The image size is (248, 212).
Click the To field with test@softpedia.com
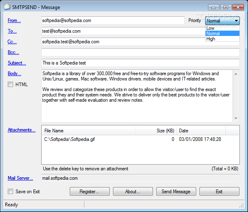pyautogui.click(x=123, y=31)
